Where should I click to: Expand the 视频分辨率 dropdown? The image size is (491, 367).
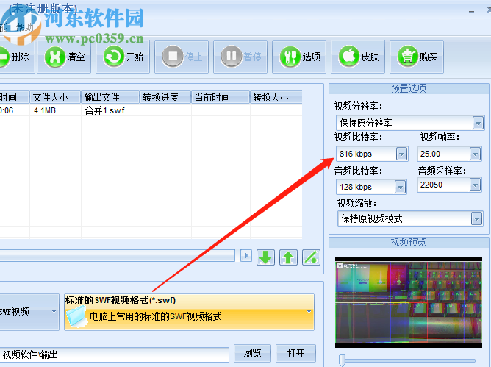coord(478,123)
